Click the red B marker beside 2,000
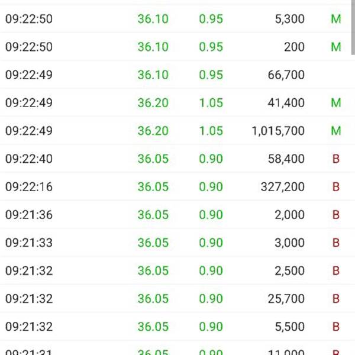The height and width of the screenshot is (355, 355). (x=336, y=215)
